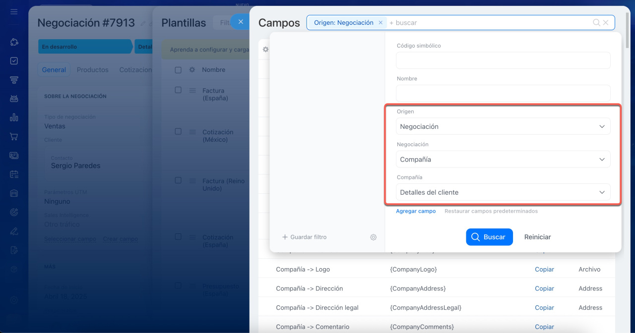Tick the checkbox for Factura (España)
This screenshot has height=333, width=635.
[178, 90]
